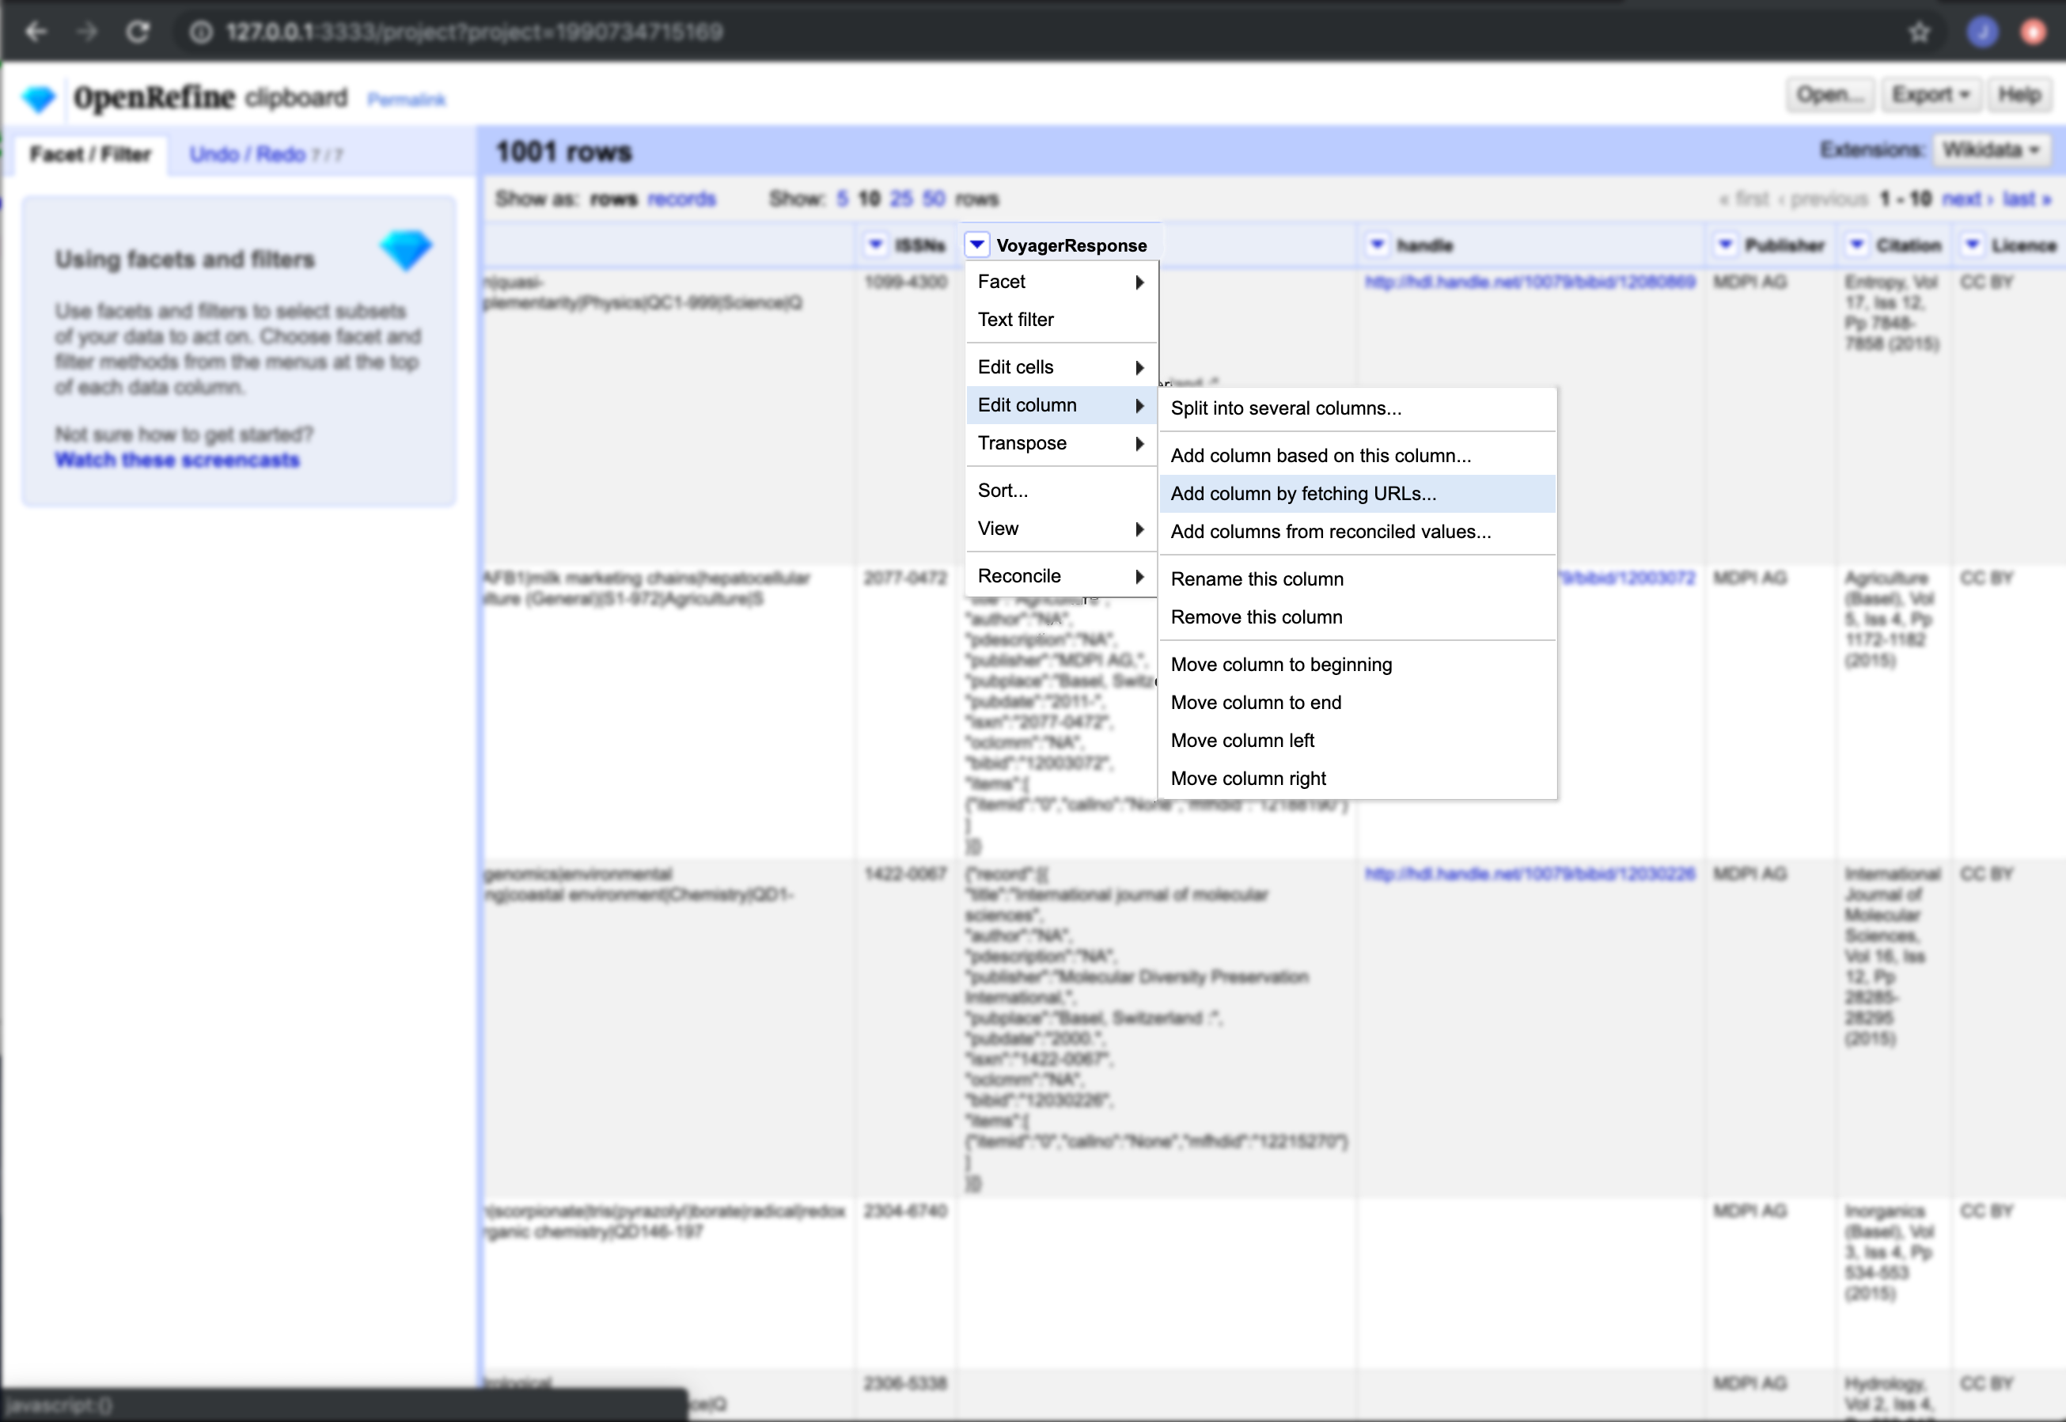Open the VoyagerResponse column dropdown arrow
The width and height of the screenshot is (2066, 1422).
pyautogui.click(x=976, y=245)
